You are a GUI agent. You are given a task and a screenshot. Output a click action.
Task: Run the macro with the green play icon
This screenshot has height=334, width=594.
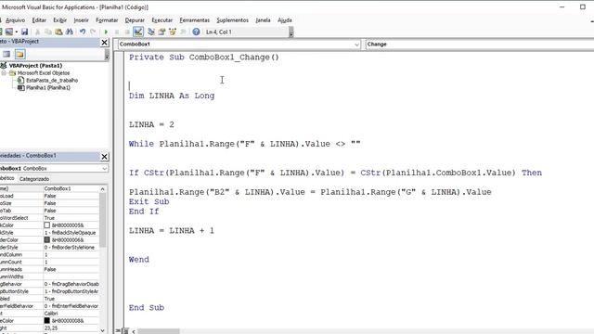tap(106, 32)
